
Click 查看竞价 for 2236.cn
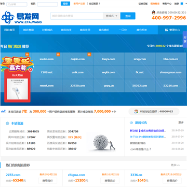point(172,181)
